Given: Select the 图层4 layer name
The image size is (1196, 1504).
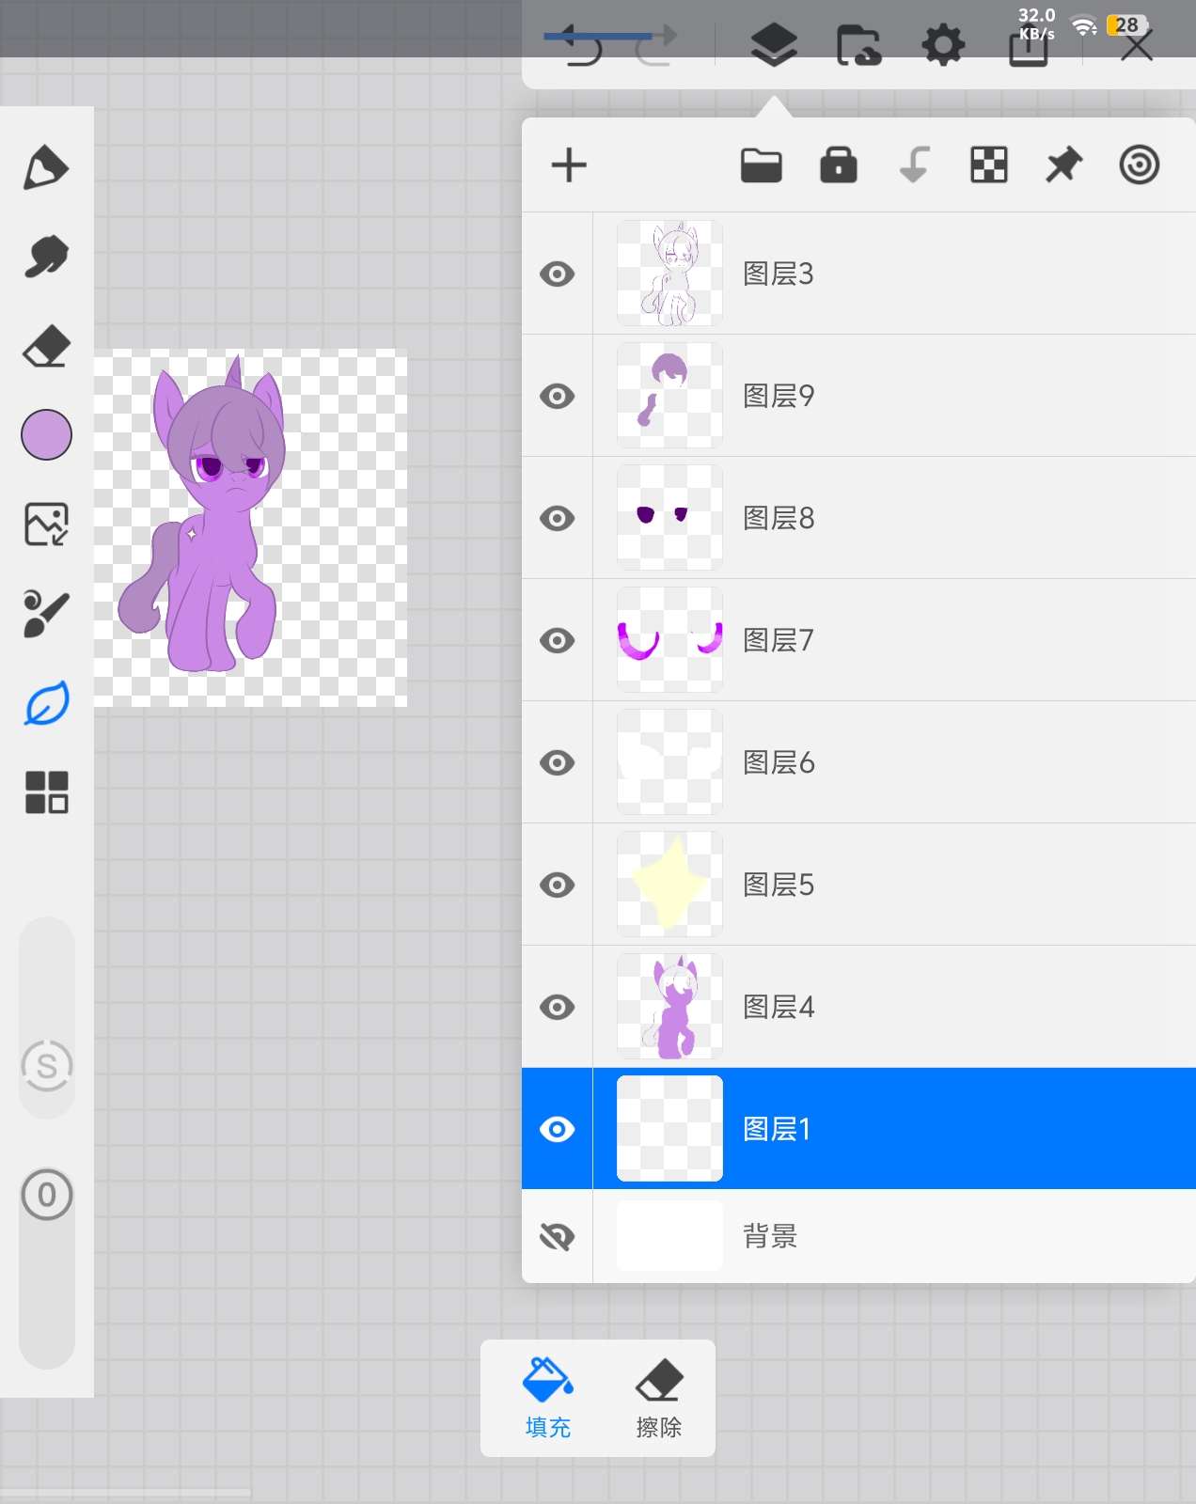Looking at the screenshot, I should pyautogui.click(x=779, y=1007).
